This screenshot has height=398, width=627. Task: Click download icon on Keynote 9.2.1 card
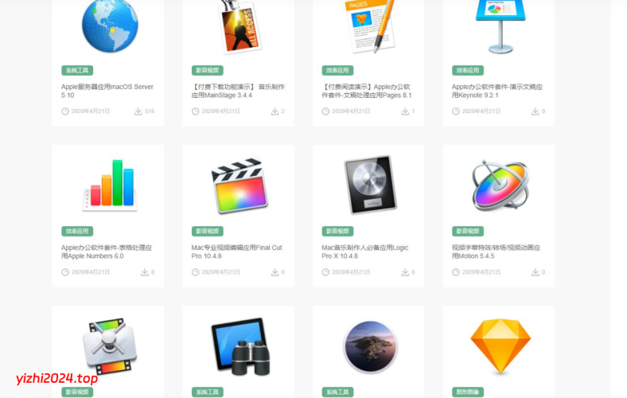coord(535,111)
